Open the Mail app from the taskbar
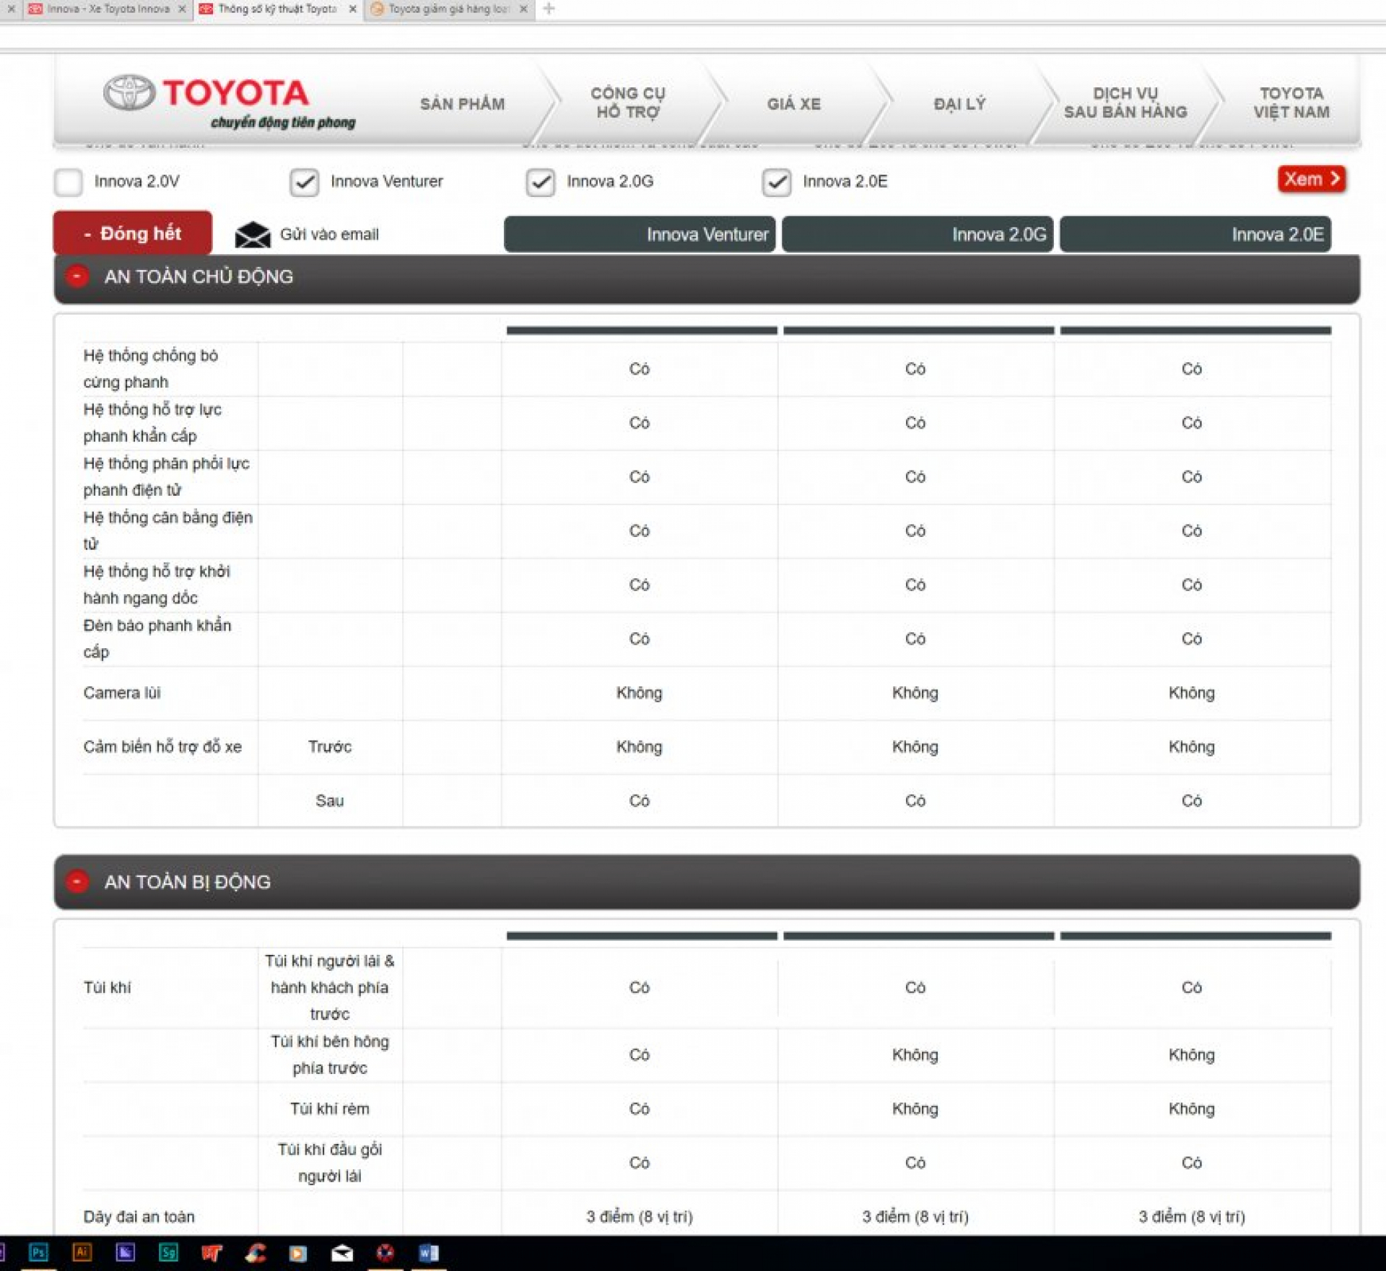The height and width of the screenshot is (1271, 1386). (x=342, y=1254)
